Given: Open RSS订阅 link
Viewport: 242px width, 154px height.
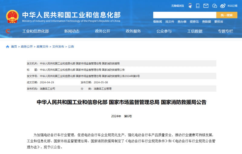Looking at the screenshot, I should point(232,6).
